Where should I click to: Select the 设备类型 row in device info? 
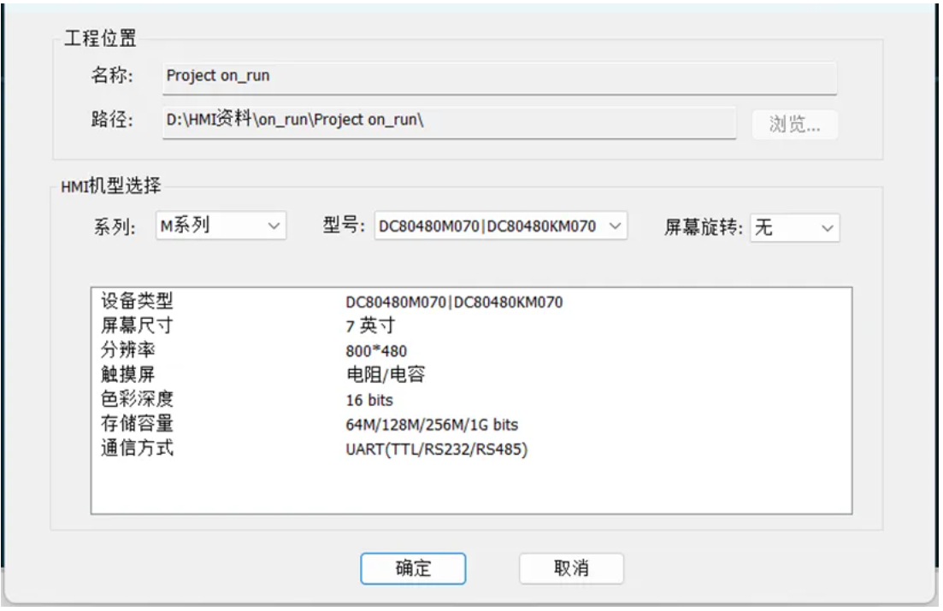[x=472, y=301]
